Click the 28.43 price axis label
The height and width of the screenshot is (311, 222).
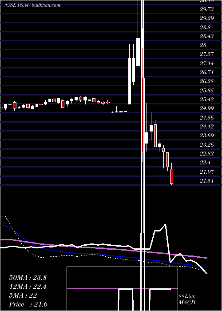click(207, 36)
